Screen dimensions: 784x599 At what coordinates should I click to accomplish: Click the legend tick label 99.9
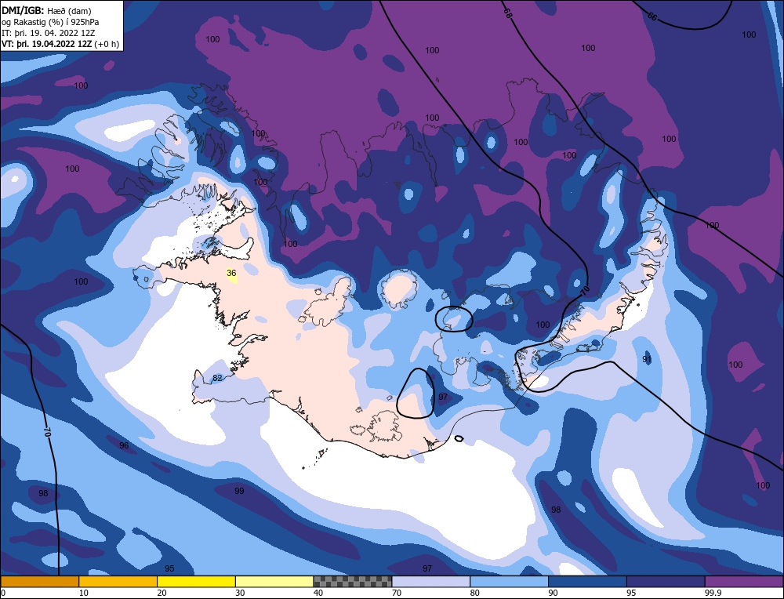point(712,594)
